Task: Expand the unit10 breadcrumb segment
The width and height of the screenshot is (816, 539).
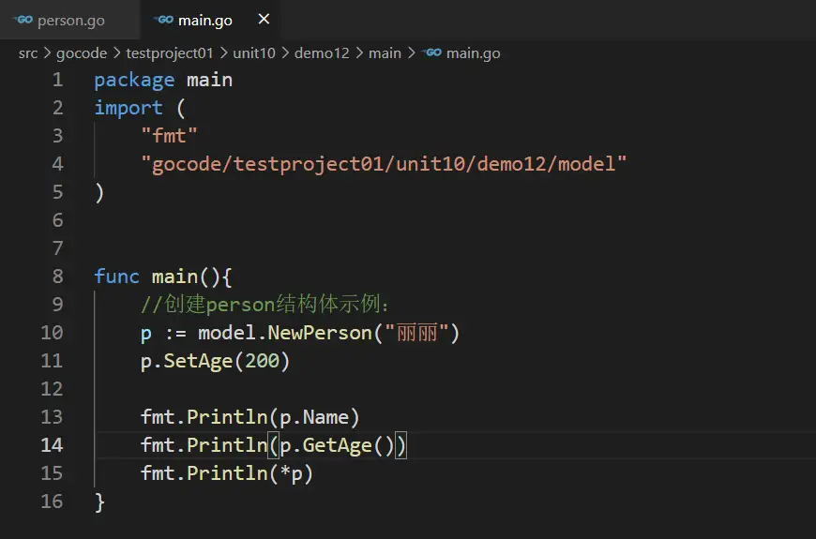Action: 254,53
